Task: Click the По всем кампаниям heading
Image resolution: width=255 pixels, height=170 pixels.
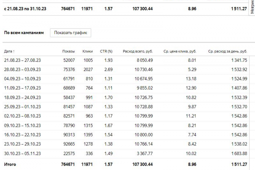Action: coord(24,33)
